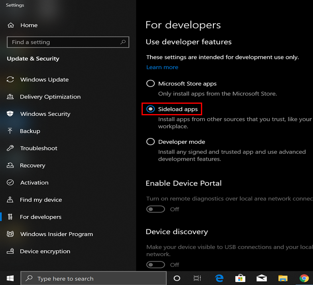Open Task View from the taskbar
Viewport: 313px width, 285px height.
coord(197,278)
